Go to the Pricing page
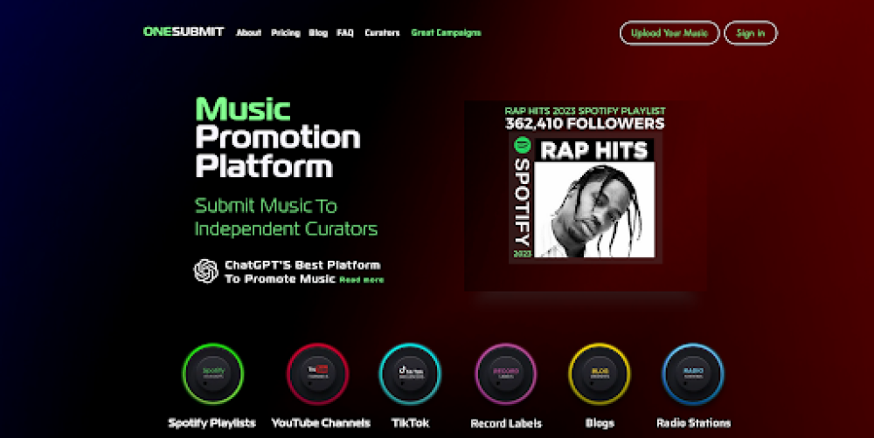The height and width of the screenshot is (438, 874). [286, 33]
